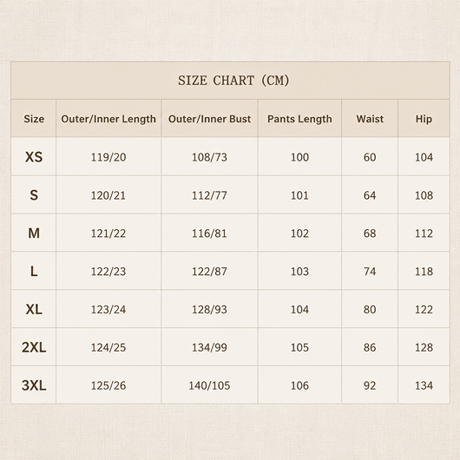460x460 pixels.
Task: Click the hip value 134
Action: (424, 385)
